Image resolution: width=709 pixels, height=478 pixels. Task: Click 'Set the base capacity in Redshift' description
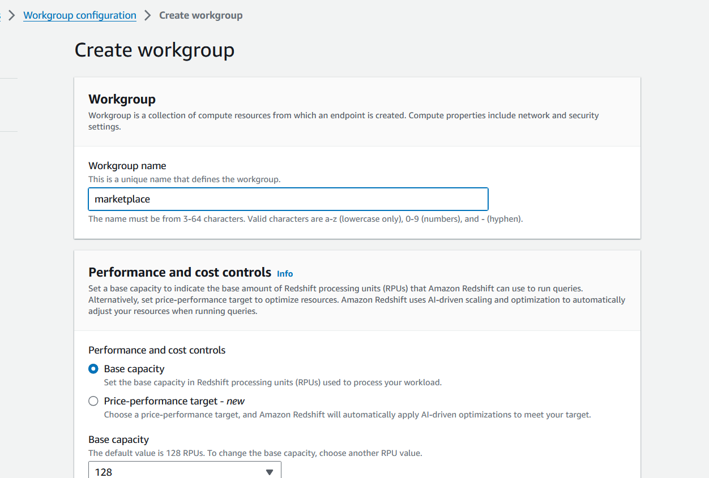[x=272, y=382]
